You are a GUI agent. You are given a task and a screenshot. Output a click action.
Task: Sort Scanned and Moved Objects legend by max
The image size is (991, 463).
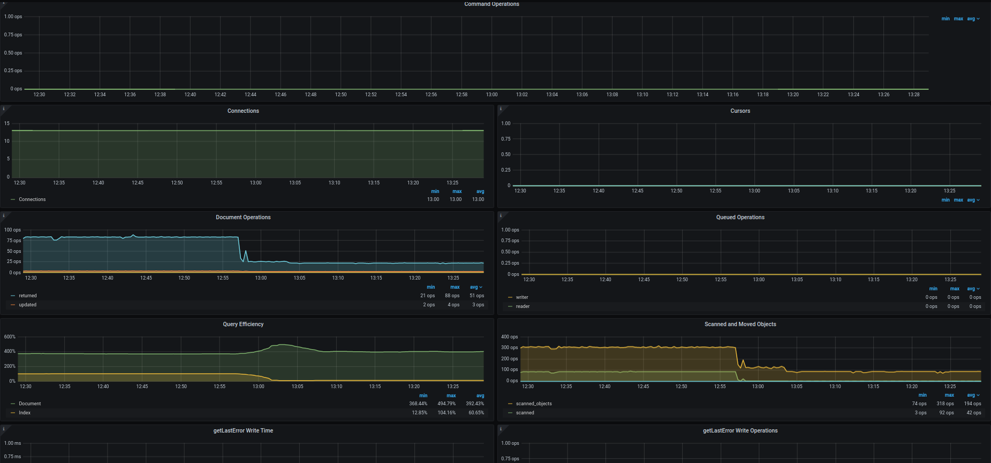(x=949, y=395)
